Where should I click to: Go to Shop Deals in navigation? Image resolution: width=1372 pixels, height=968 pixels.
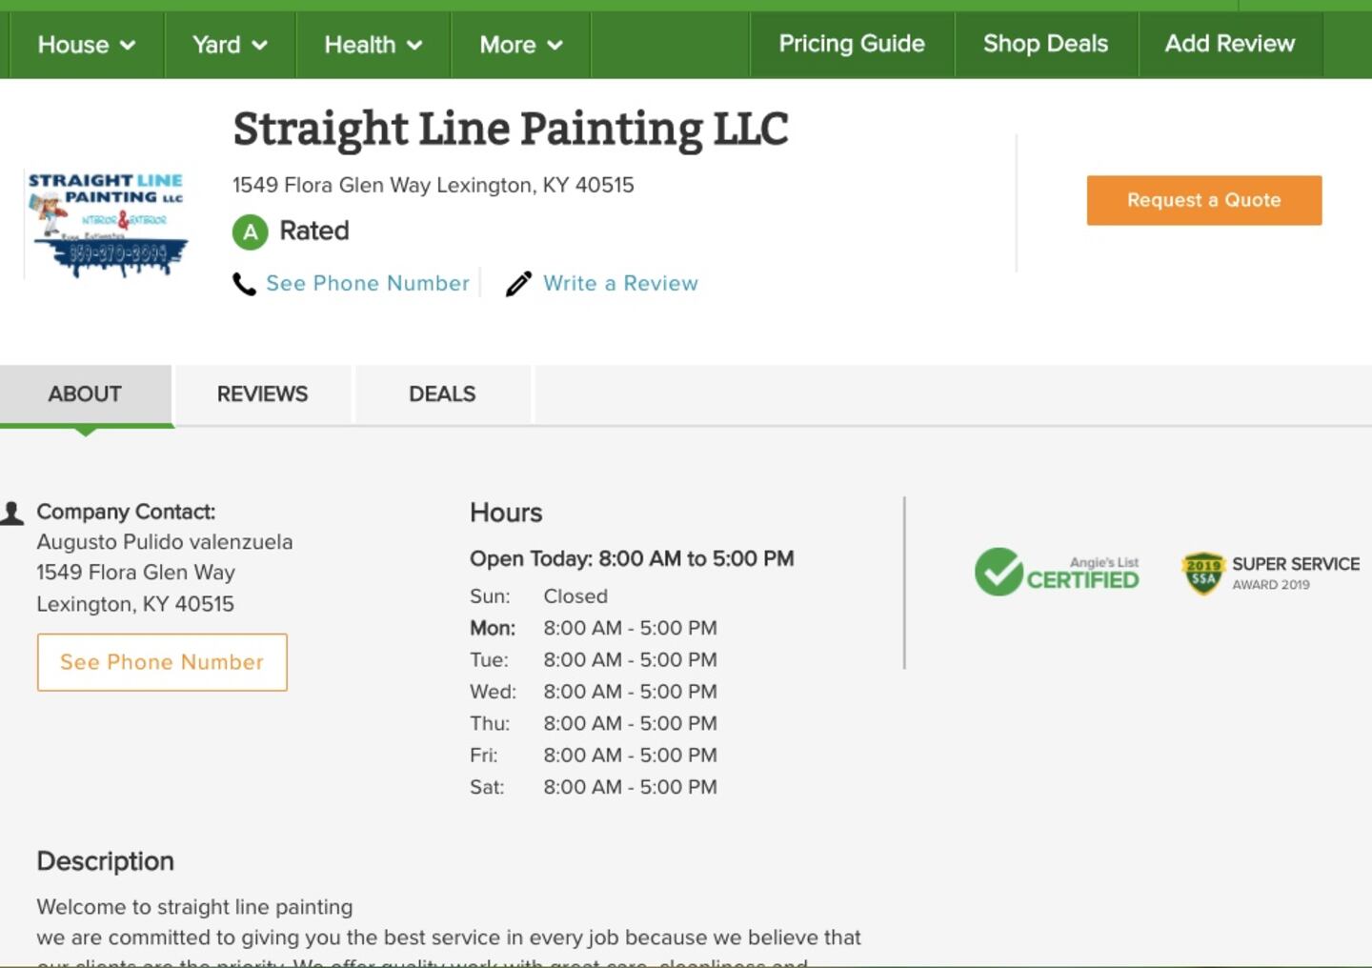click(x=1045, y=44)
